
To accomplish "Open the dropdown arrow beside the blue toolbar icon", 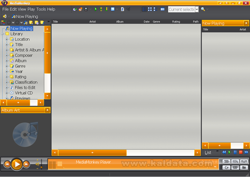I will tap(117, 9).
